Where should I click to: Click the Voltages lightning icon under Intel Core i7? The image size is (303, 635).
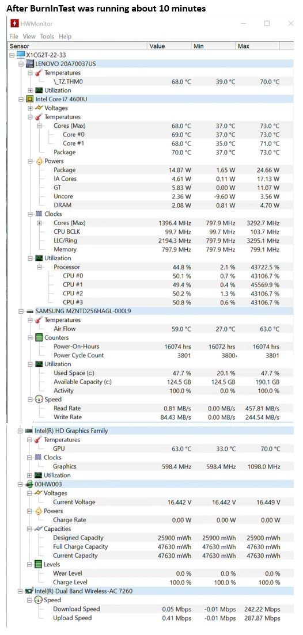(39, 108)
